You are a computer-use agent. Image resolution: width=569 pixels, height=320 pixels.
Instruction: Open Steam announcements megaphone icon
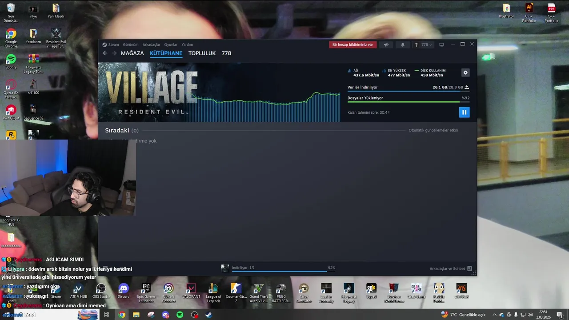pyautogui.click(x=386, y=44)
